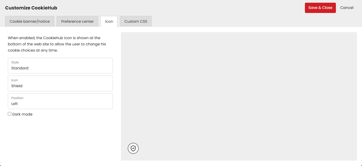The width and height of the screenshot is (362, 166).
Task: Open the Custom CSS tab
Action: (136, 21)
